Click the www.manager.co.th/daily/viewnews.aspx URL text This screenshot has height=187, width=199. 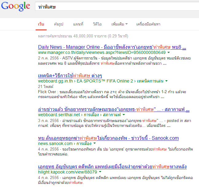pyautogui.click(x=102, y=52)
